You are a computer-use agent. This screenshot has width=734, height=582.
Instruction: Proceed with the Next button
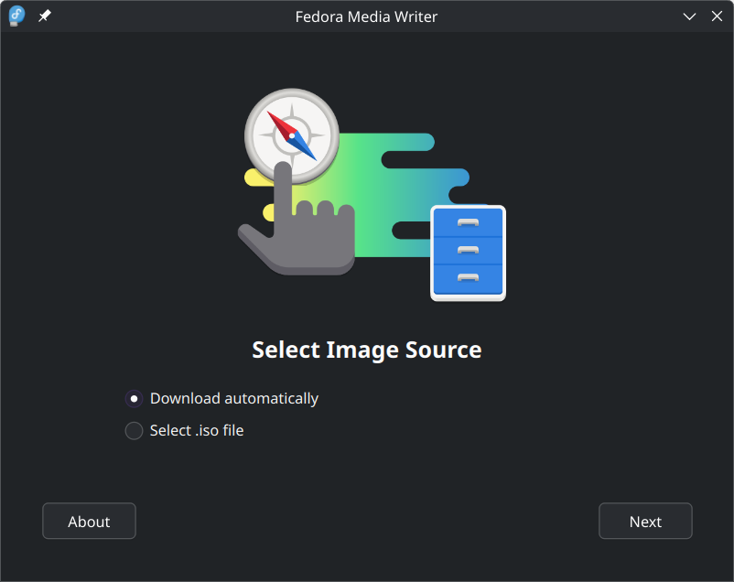(x=645, y=521)
